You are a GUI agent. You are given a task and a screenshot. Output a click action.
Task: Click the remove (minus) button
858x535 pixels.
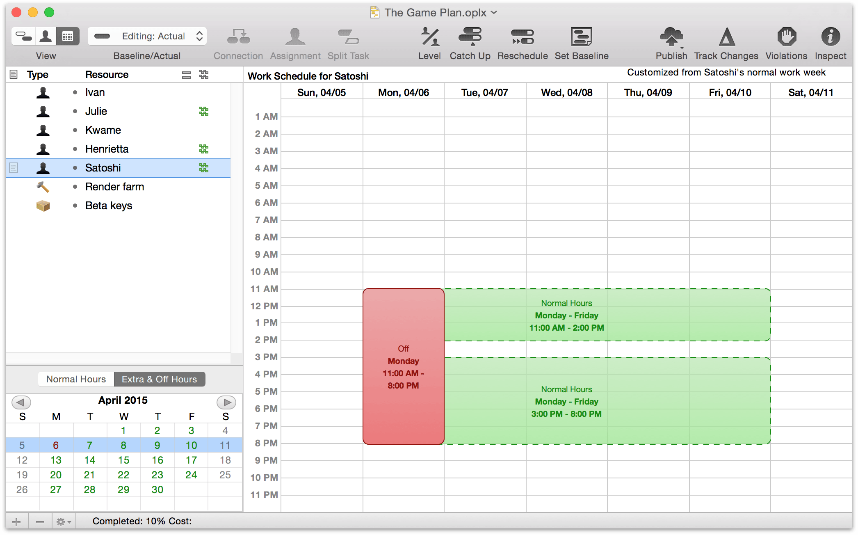(x=40, y=522)
